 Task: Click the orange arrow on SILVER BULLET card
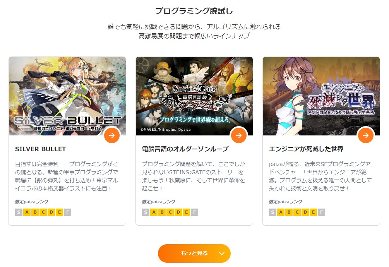(x=112, y=135)
